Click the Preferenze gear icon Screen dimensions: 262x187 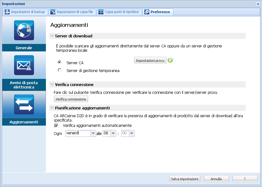point(147,12)
